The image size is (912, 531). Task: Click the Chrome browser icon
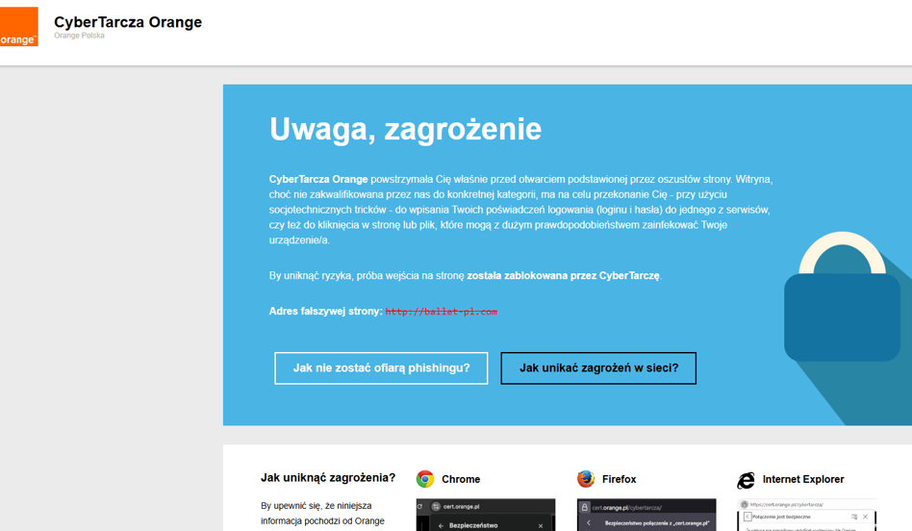pyautogui.click(x=425, y=479)
